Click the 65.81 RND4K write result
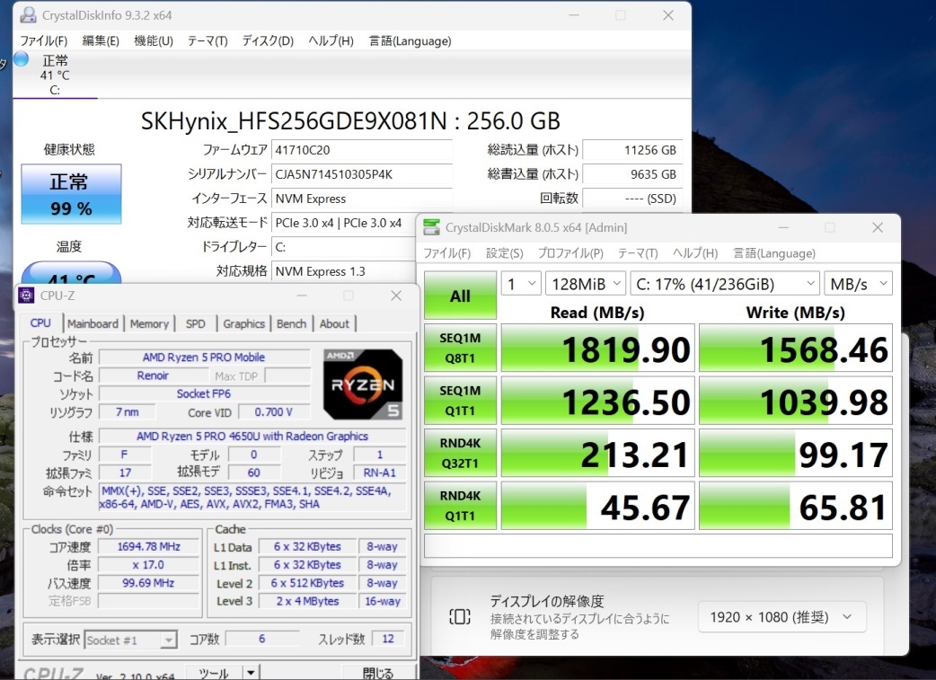Viewport: 936px width, 680px height. 796,506
